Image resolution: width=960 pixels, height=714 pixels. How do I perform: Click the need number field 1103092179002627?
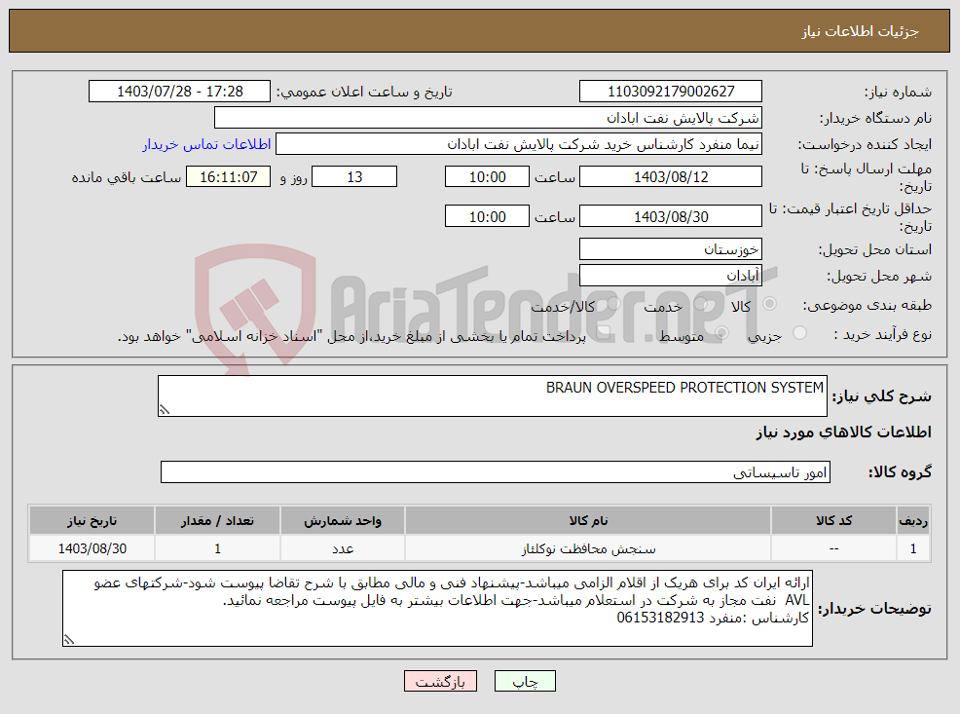pos(671,92)
